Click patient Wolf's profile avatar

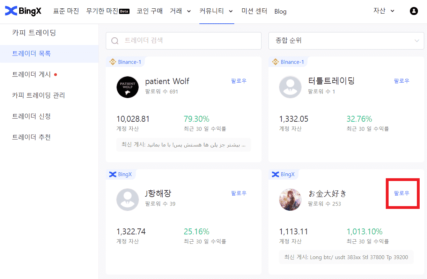(x=127, y=87)
